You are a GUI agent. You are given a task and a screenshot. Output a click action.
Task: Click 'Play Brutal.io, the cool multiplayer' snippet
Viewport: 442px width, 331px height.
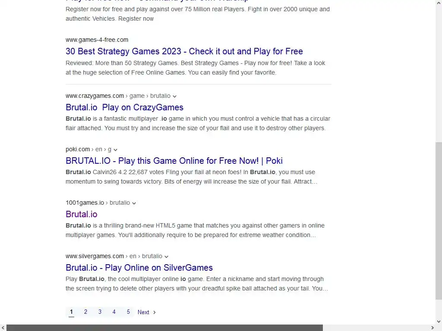197,284
